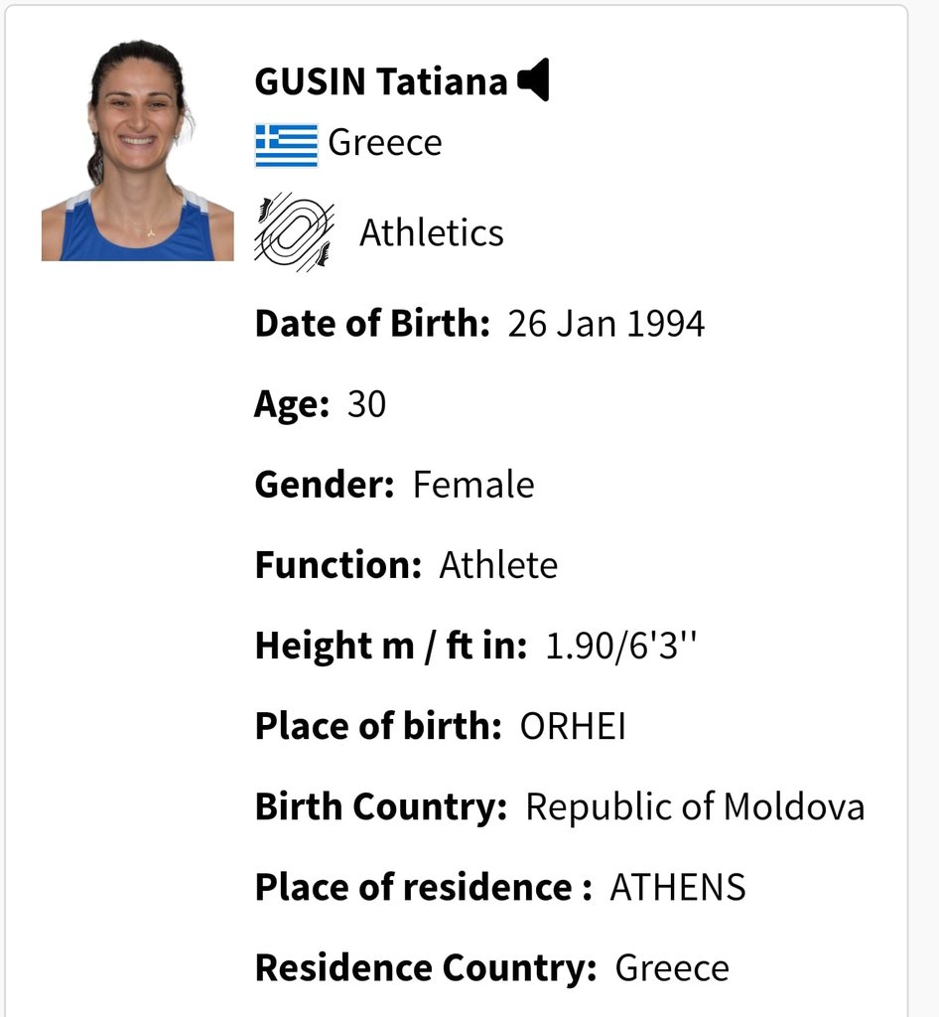Image resolution: width=939 pixels, height=1017 pixels.
Task: Open the Athletics discipline link
Action: (432, 232)
